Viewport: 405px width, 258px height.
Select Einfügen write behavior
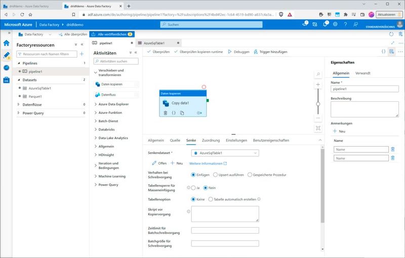[x=193, y=175]
